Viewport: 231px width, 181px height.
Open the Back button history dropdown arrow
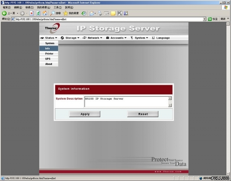click(x=17, y=13)
